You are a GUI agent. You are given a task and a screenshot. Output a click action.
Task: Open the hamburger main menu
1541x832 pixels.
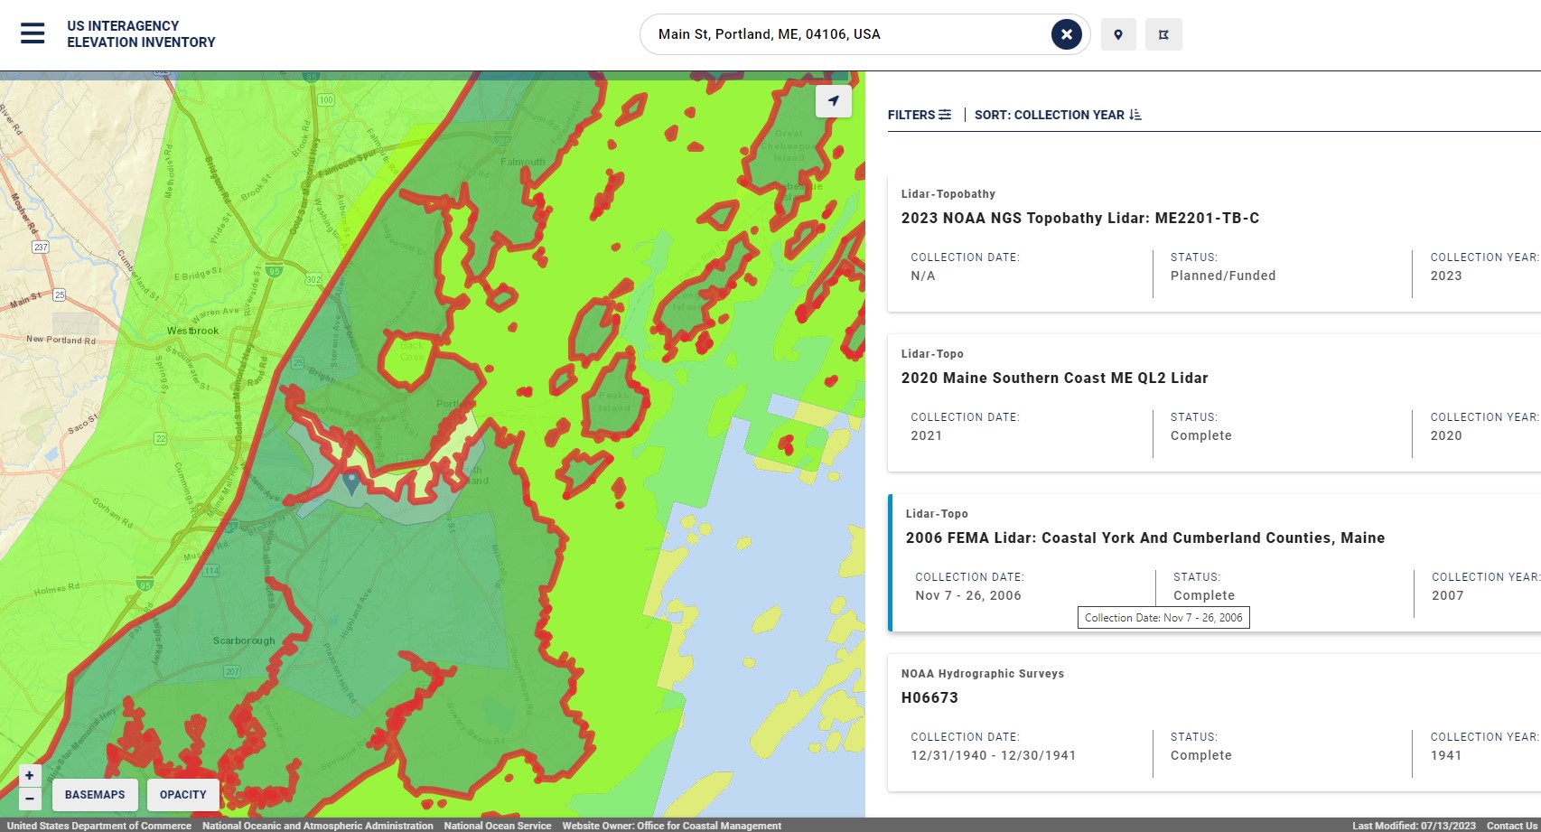point(33,34)
